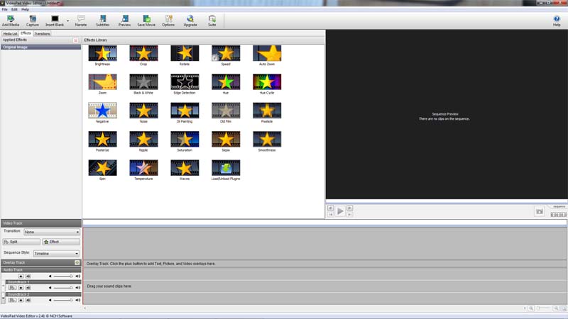Image resolution: width=568 pixels, height=319 pixels.
Task: Open the Edit menu
Action: click(x=14, y=9)
